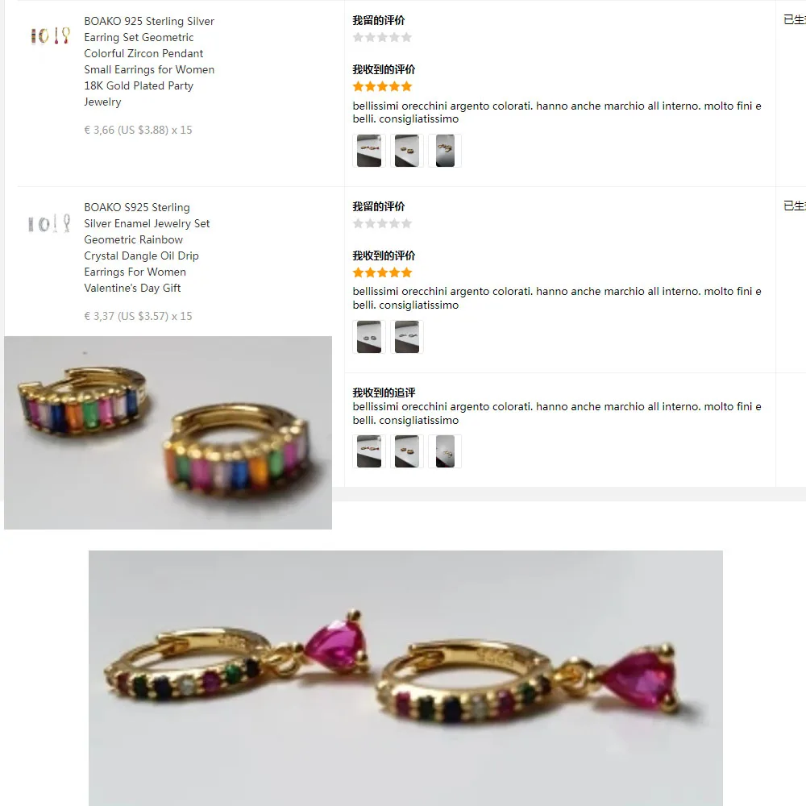Open second review photo of first order
Image resolution: width=806 pixels, height=806 pixels.
[x=406, y=151]
